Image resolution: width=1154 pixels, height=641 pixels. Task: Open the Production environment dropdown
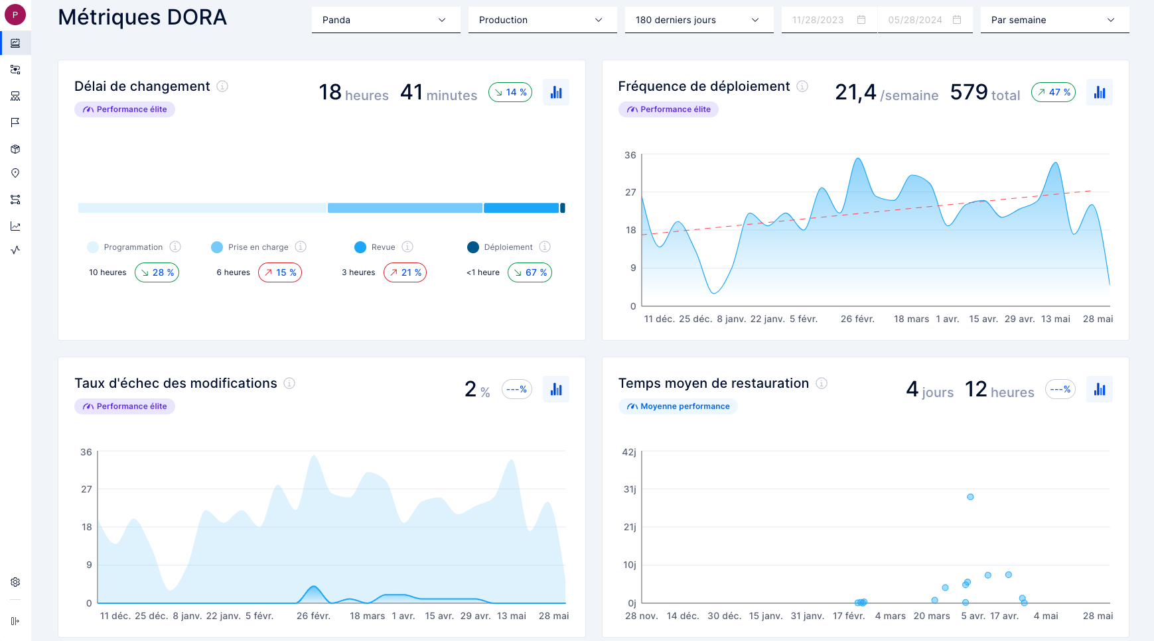click(542, 20)
